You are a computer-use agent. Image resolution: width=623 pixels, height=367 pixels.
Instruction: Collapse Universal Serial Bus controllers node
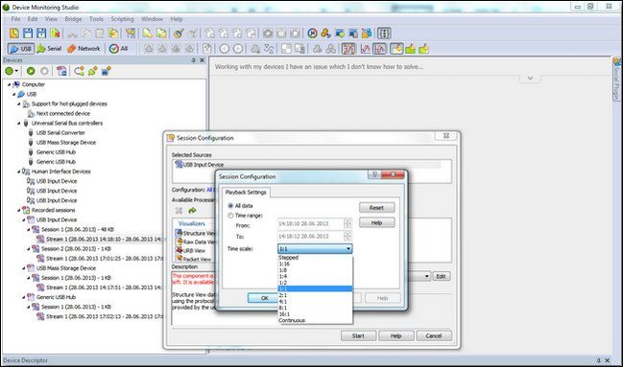[x=18, y=124]
